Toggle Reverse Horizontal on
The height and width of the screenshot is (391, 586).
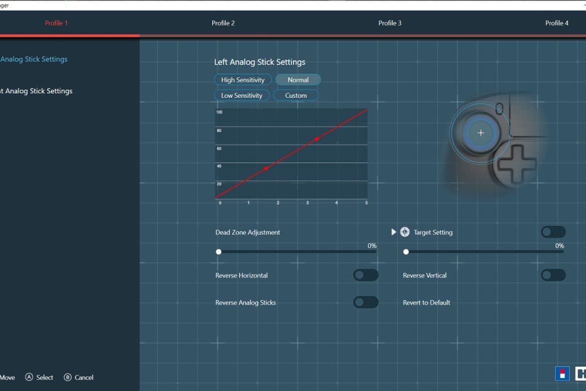click(365, 275)
